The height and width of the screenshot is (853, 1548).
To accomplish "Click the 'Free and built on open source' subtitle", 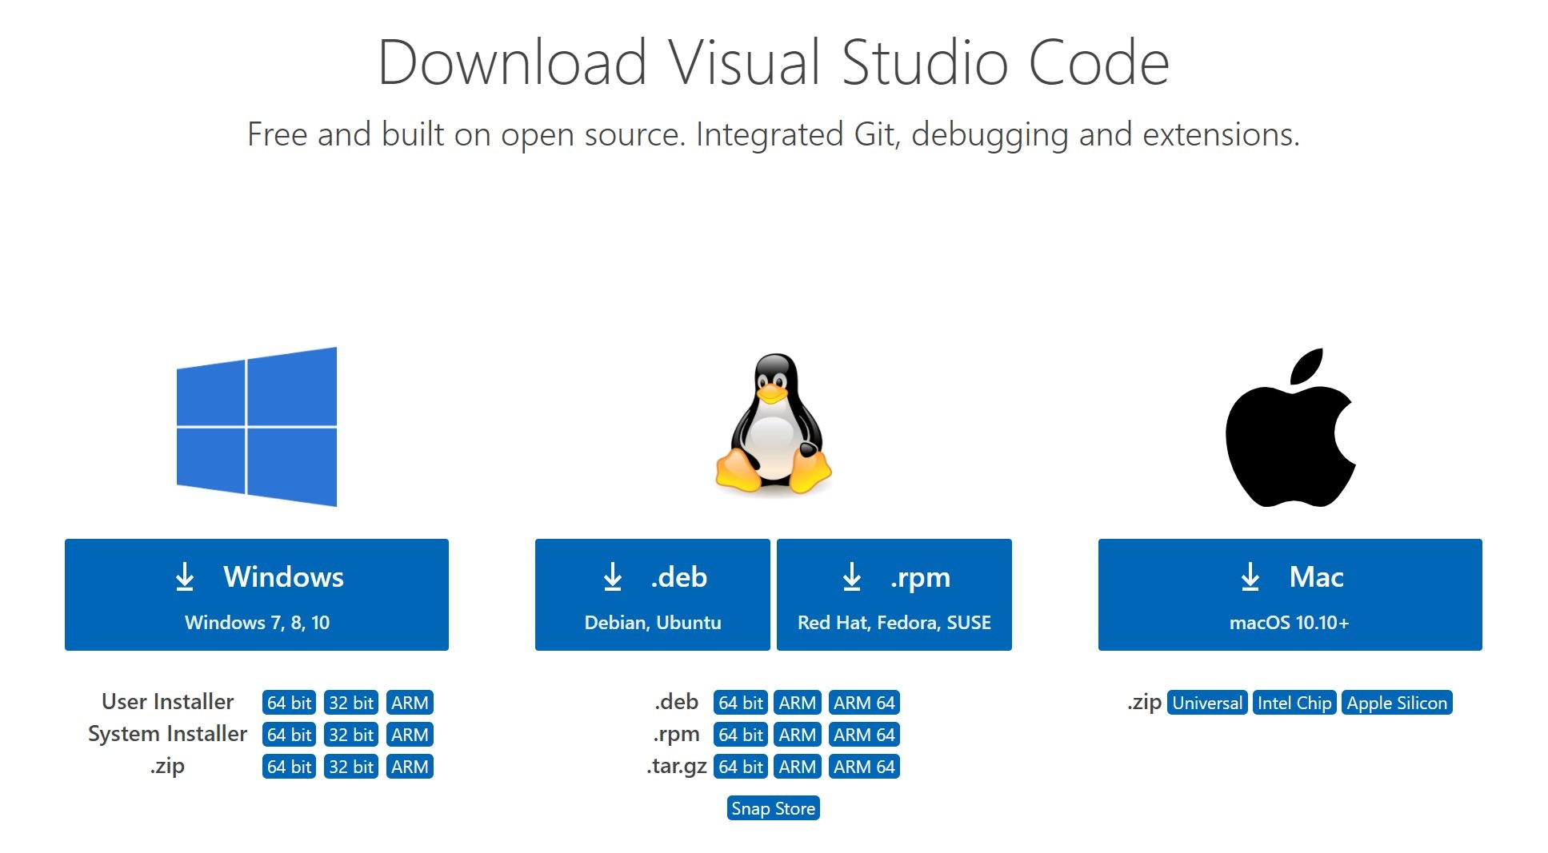I will pos(774,134).
